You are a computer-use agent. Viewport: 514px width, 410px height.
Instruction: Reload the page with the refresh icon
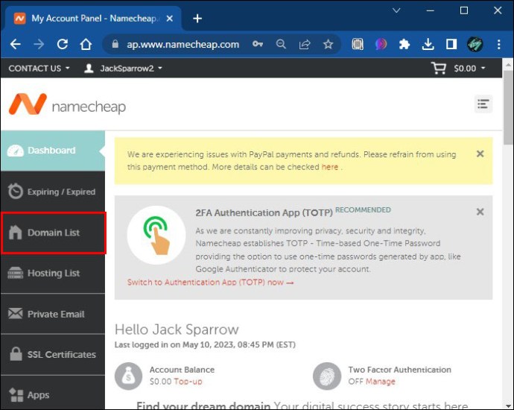pos(63,44)
